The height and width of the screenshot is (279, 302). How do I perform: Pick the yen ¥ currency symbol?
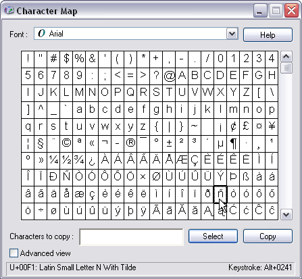click(272, 126)
